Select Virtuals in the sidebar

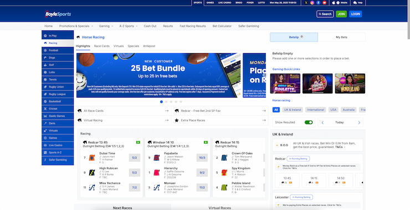pos(58,131)
